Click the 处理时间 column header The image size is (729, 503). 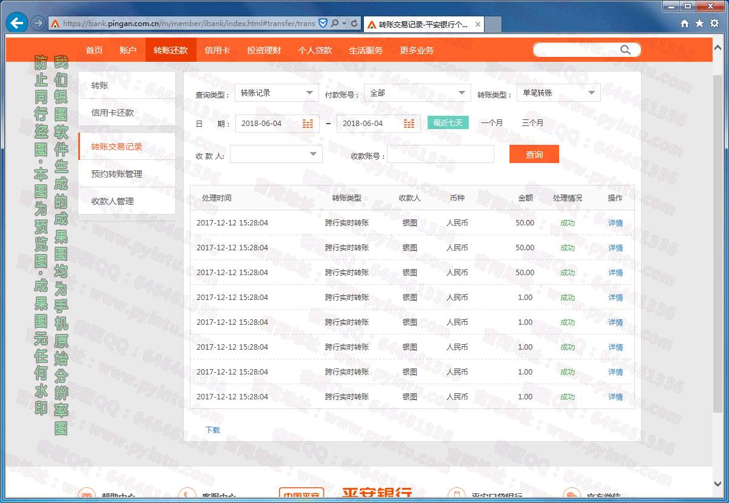(217, 198)
